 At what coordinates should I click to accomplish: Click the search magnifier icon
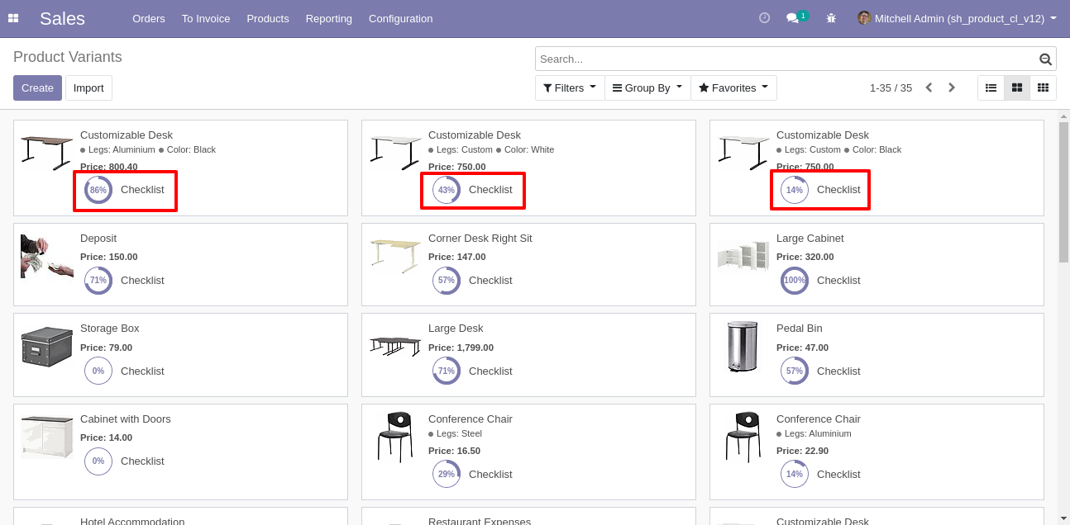click(x=1045, y=59)
